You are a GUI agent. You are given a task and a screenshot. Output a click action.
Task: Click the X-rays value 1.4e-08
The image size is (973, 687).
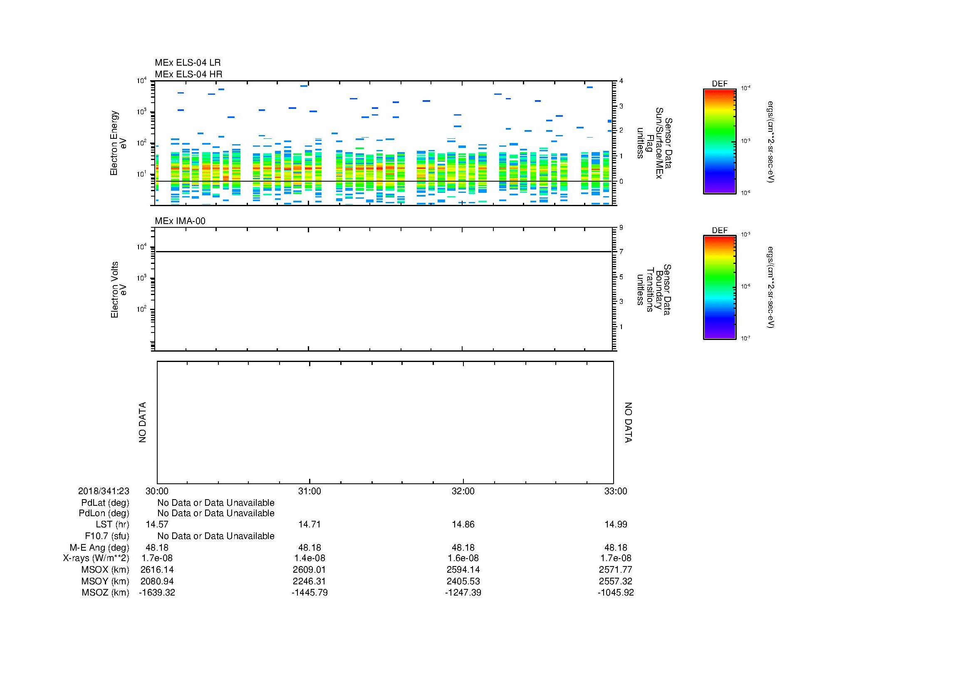(310, 558)
